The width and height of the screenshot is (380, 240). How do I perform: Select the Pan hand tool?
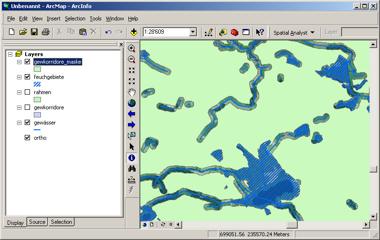132,92
